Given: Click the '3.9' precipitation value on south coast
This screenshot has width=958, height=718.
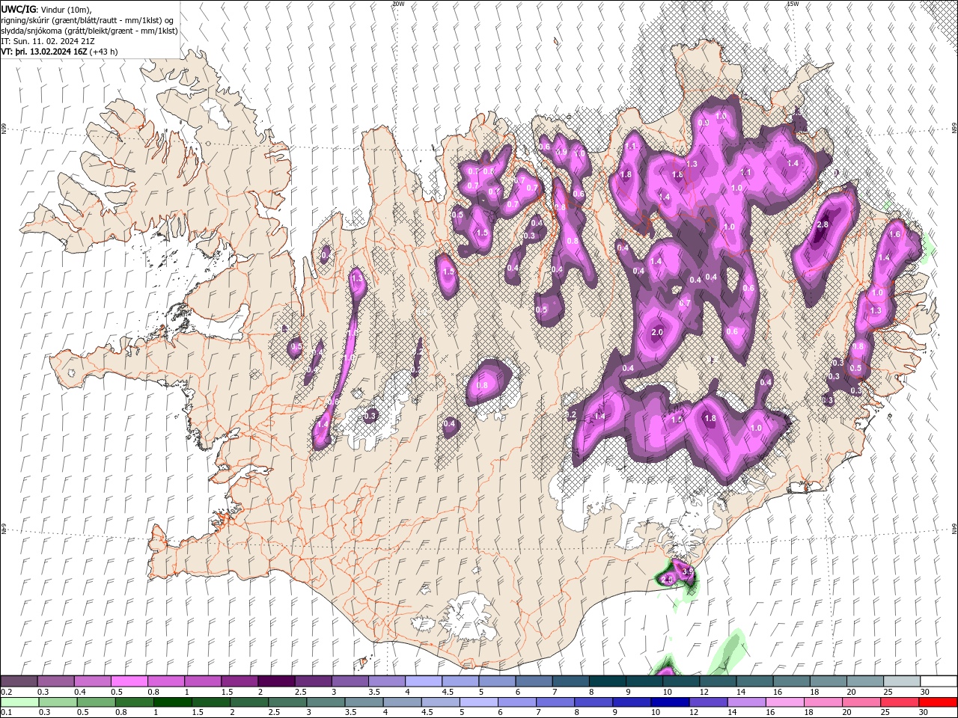Looking at the screenshot, I should [x=689, y=571].
